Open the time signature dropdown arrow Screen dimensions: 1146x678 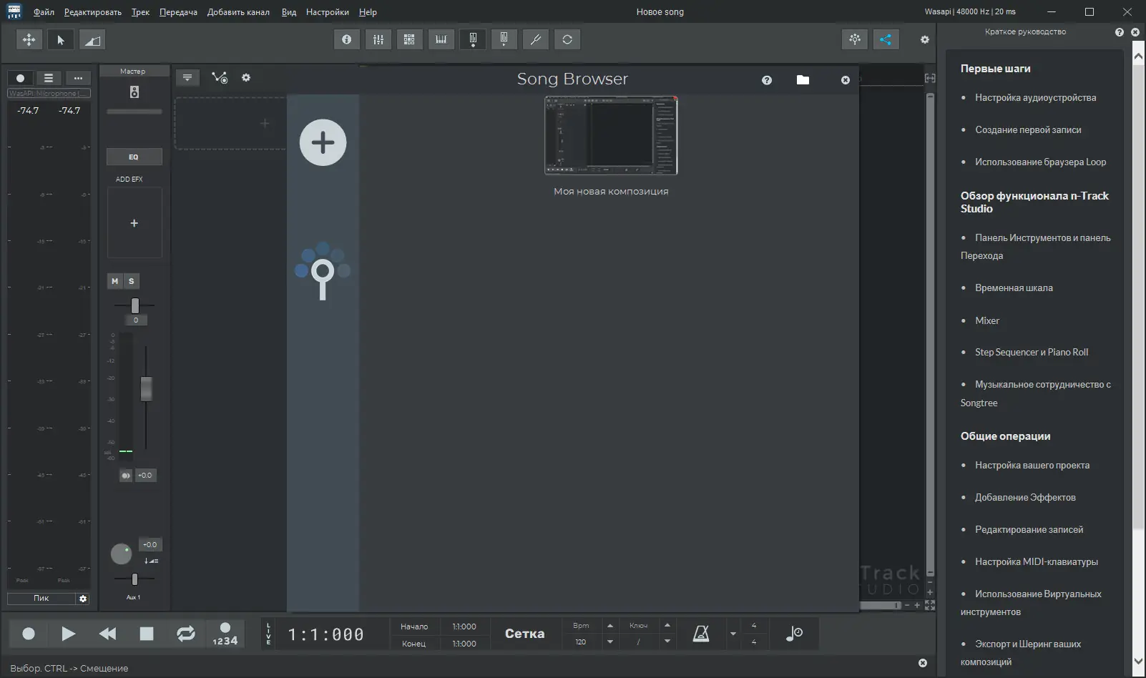[x=733, y=634]
